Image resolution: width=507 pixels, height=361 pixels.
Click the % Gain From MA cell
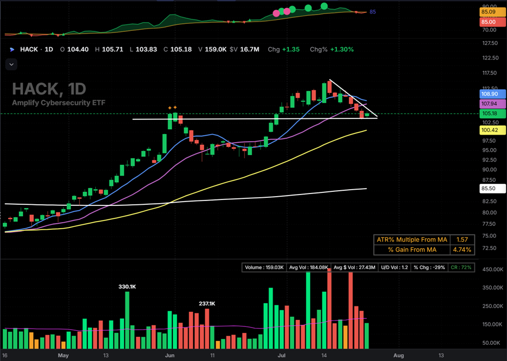click(x=412, y=250)
